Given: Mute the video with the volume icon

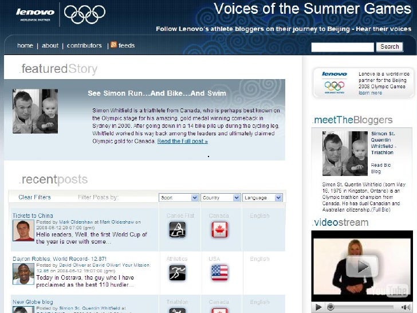Looking at the screenshot, I should point(406,307).
